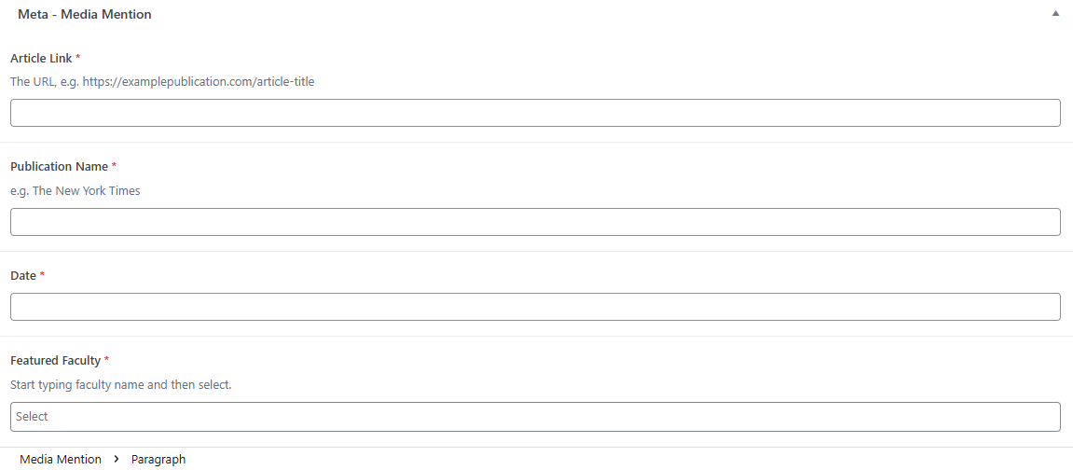Collapse the Meta - Media Mention panel arrow
1073x470 pixels.
(x=1055, y=14)
